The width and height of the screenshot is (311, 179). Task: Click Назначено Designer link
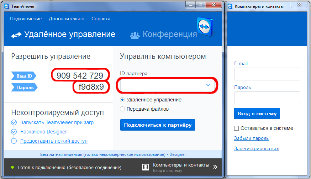(x=43, y=132)
